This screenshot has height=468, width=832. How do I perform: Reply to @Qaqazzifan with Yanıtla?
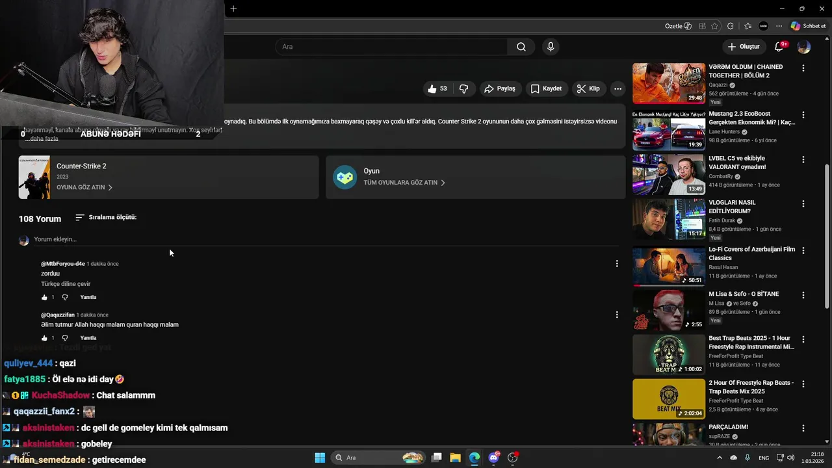point(88,338)
